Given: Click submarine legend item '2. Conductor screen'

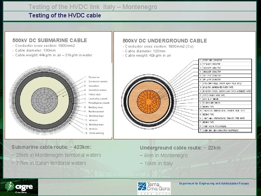Looking at the screenshot, I should pyautogui.click(x=96, y=82).
